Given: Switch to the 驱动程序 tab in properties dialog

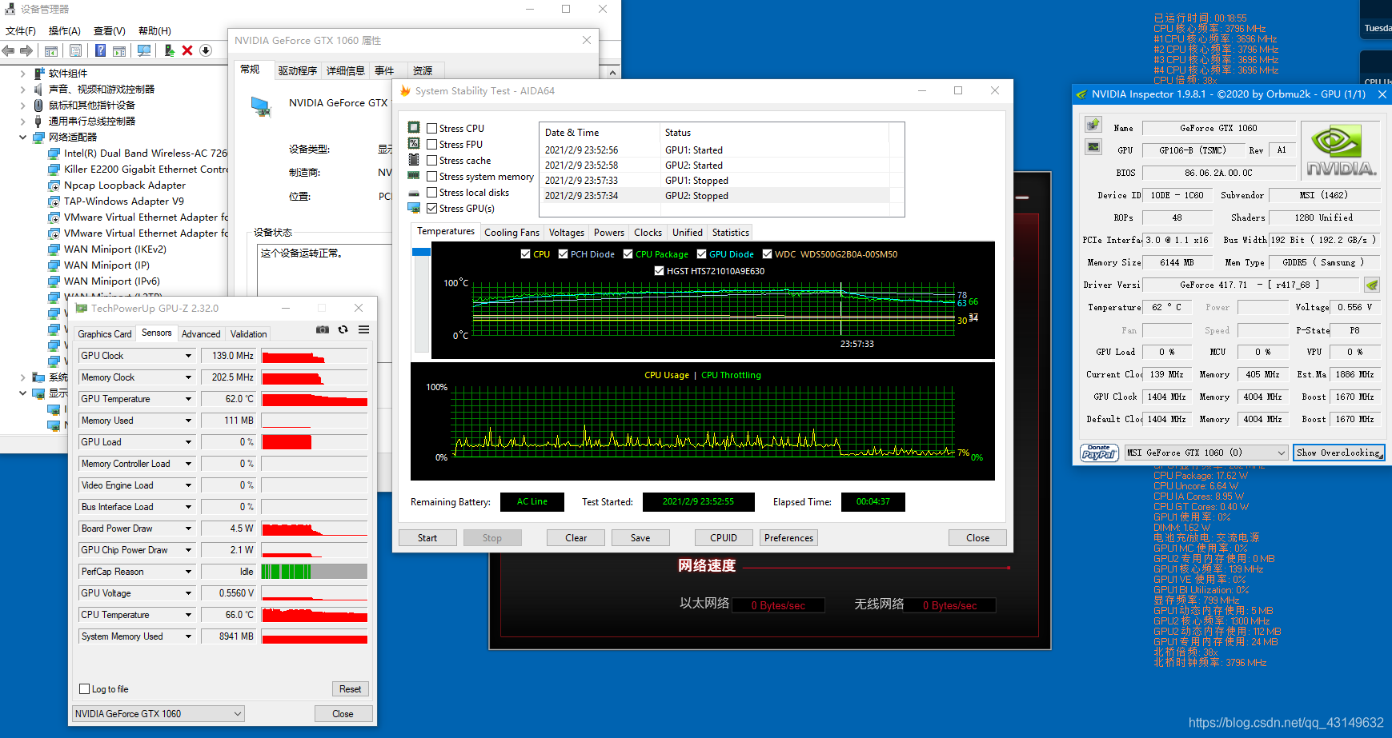Looking at the screenshot, I should 298,70.
